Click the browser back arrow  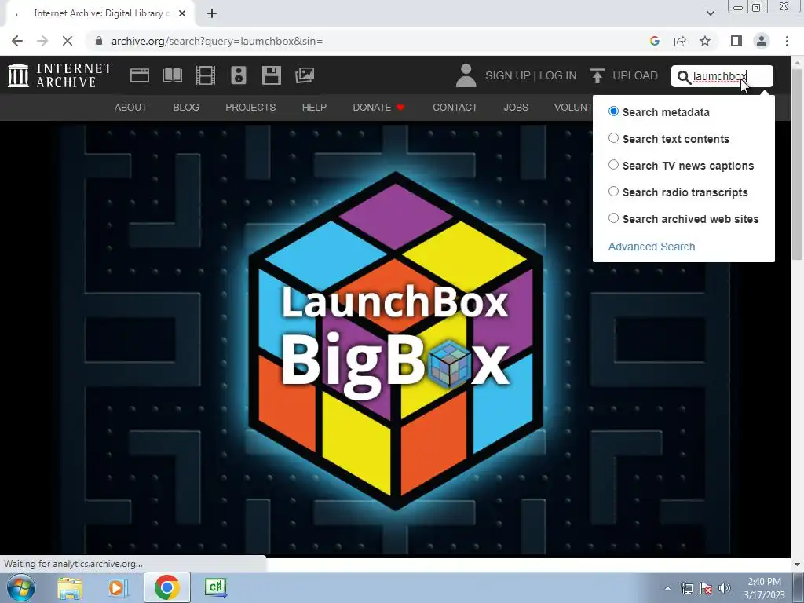point(17,41)
